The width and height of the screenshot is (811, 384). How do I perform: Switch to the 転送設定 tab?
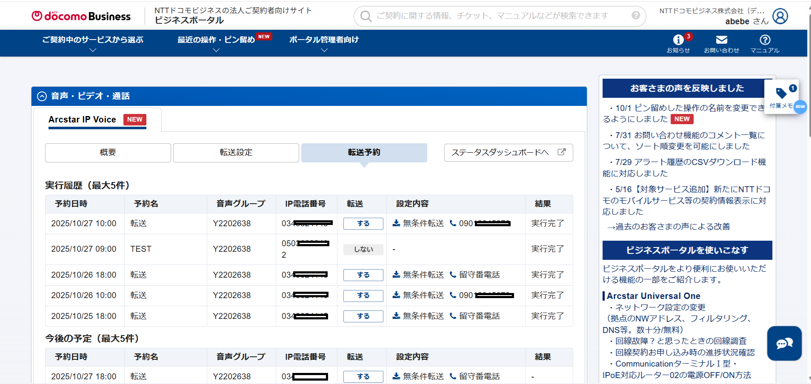pos(236,153)
